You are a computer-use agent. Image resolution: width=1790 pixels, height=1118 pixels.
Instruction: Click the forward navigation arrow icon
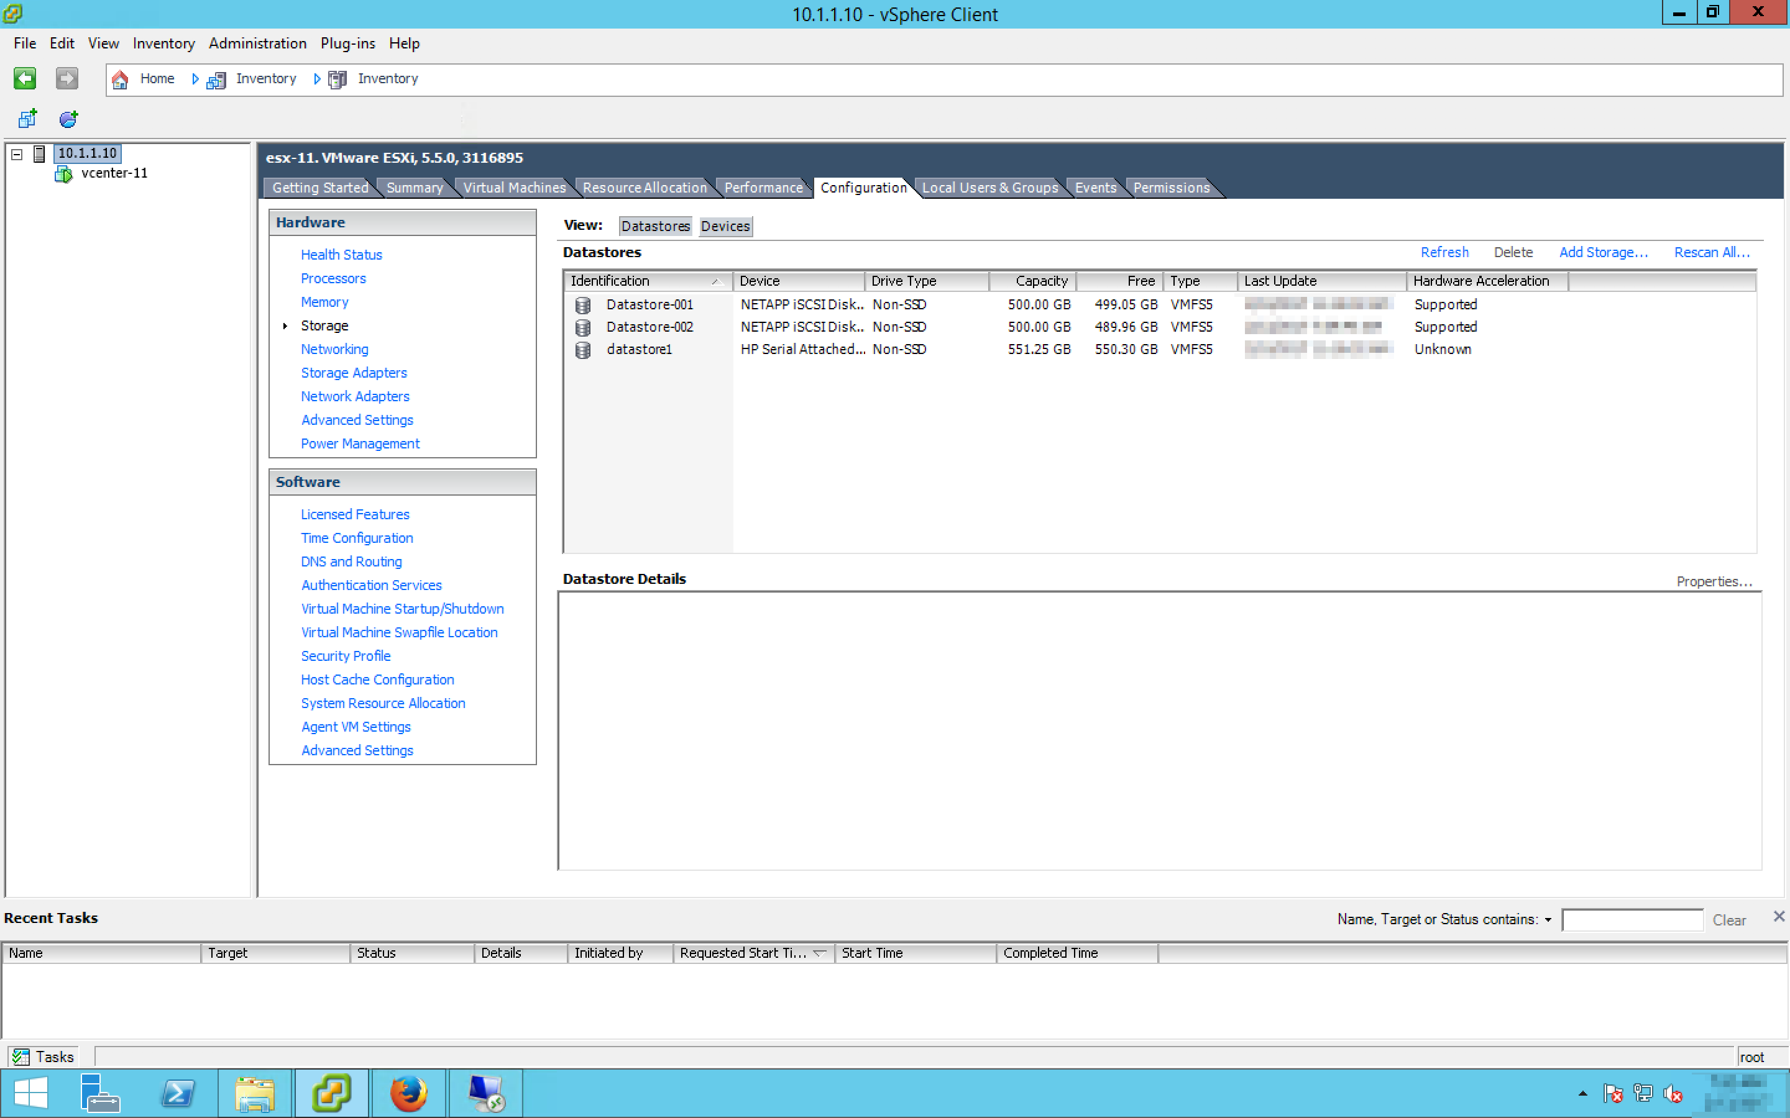[x=67, y=78]
